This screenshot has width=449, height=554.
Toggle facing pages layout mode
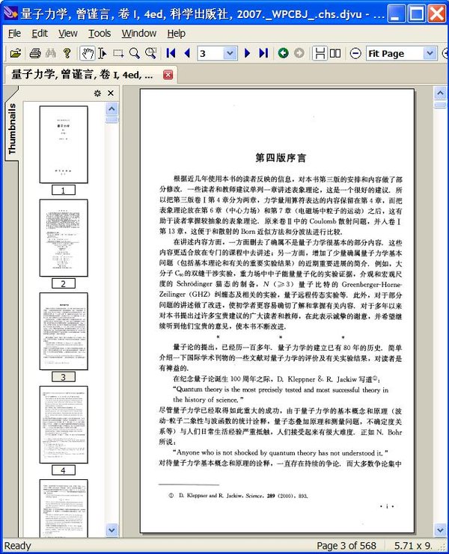point(335,53)
